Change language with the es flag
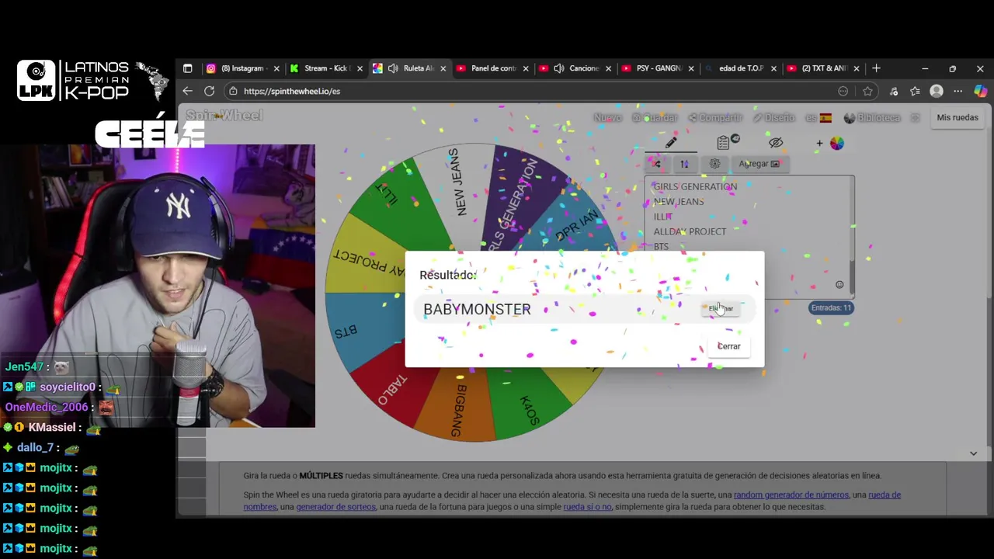Viewport: 994px width, 559px height. (818, 118)
